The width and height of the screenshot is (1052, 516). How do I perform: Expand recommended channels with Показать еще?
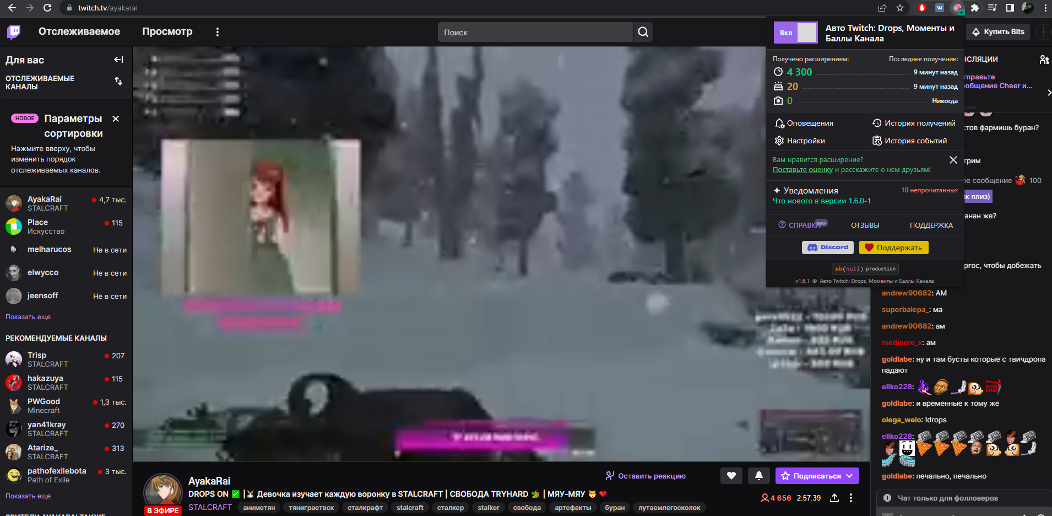click(28, 496)
